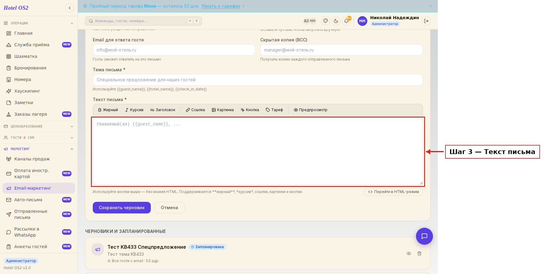Screen dimensions: 547x274
Task: Click into the Текст письма textarea
Action: tap(258, 152)
